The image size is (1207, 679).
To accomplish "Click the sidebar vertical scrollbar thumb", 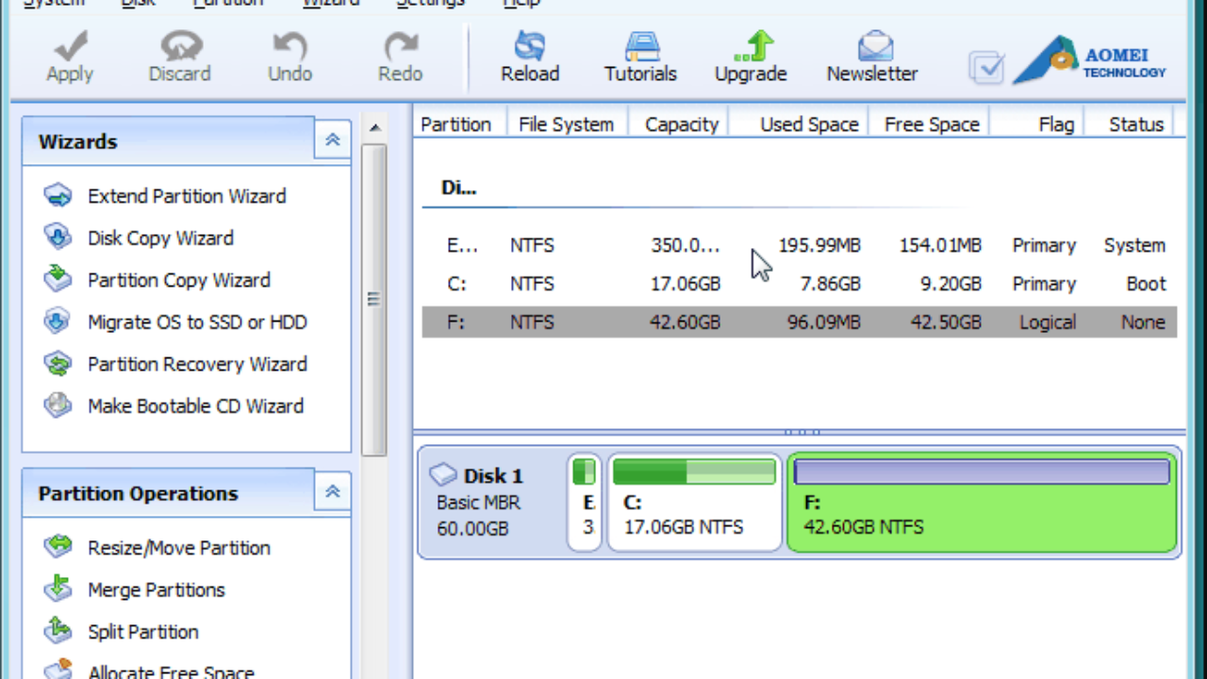I will pos(374,299).
